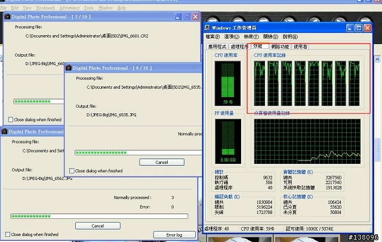The image size is (382, 242).
Task: Open the Edit menu of Digital Photo Professional
Action: click(14, 8)
